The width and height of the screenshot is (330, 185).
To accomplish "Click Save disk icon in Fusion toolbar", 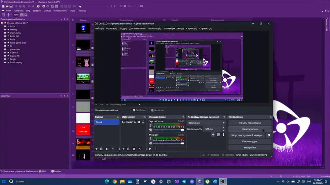I will (11, 6).
